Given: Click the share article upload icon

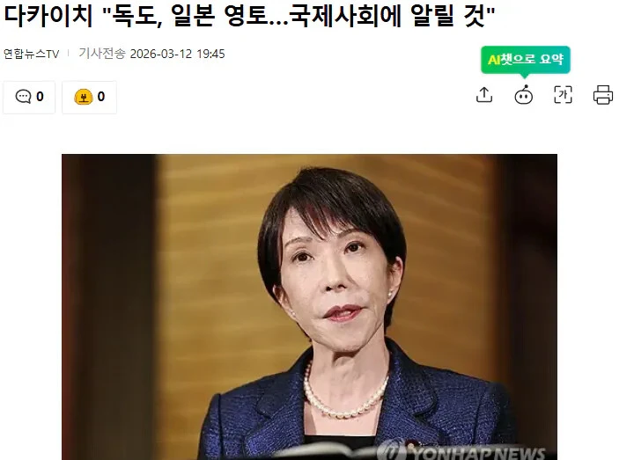Looking at the screenshot, I should tap(484, 95).
